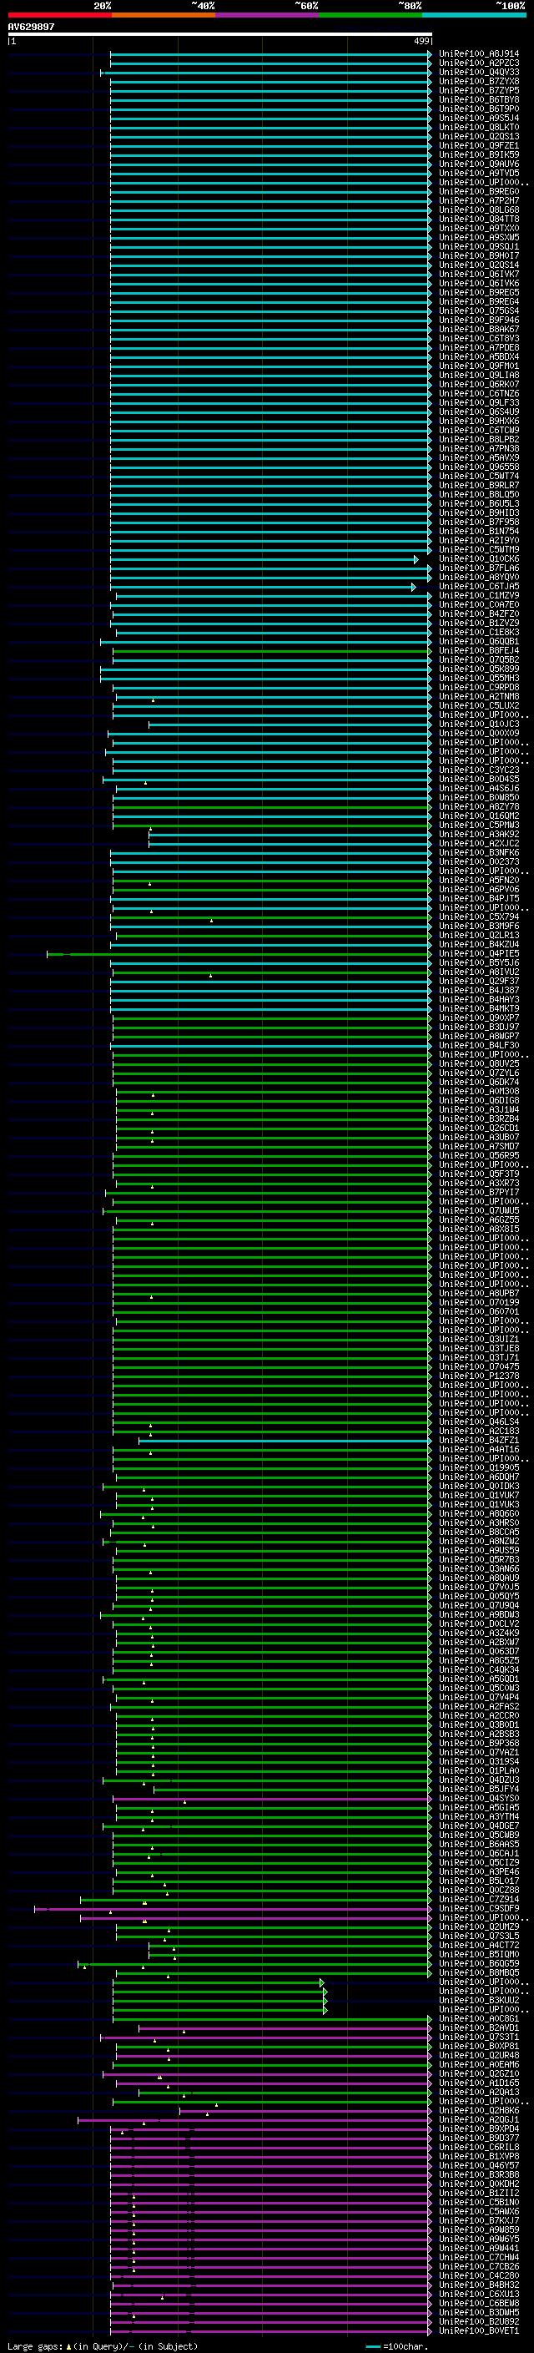Select the UniRef100_A0M308 label
This screenshot has height=2353, width=534.
478,1092
